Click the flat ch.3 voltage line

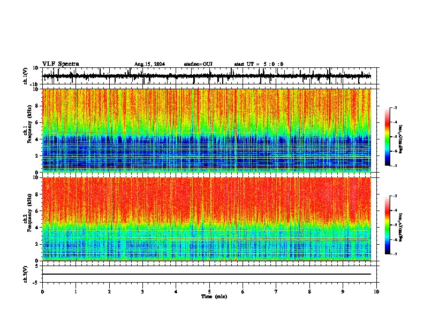pyautogui.click(x=206, y=274)
